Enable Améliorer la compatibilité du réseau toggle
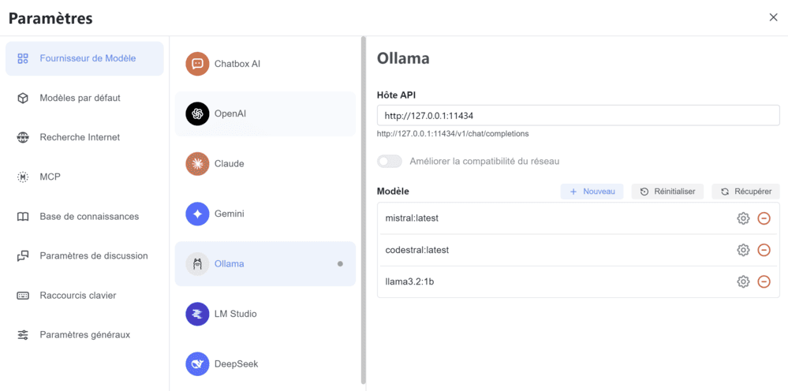This screenshot has height=391, width=788. (x=390, y=162)
